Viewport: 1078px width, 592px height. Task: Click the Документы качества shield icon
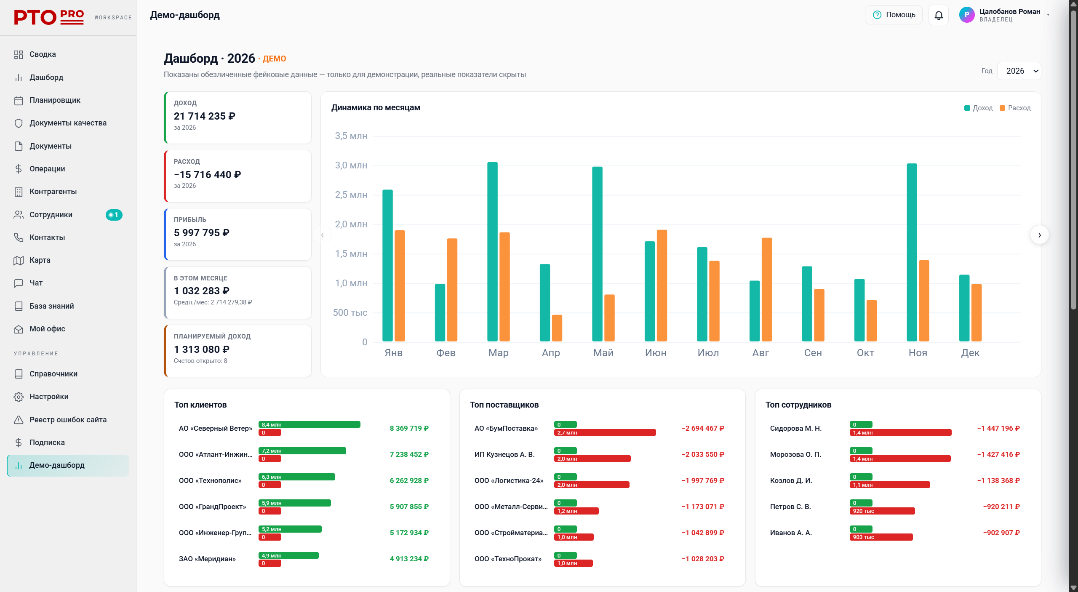pyautogui.click(x=19, y=123)
